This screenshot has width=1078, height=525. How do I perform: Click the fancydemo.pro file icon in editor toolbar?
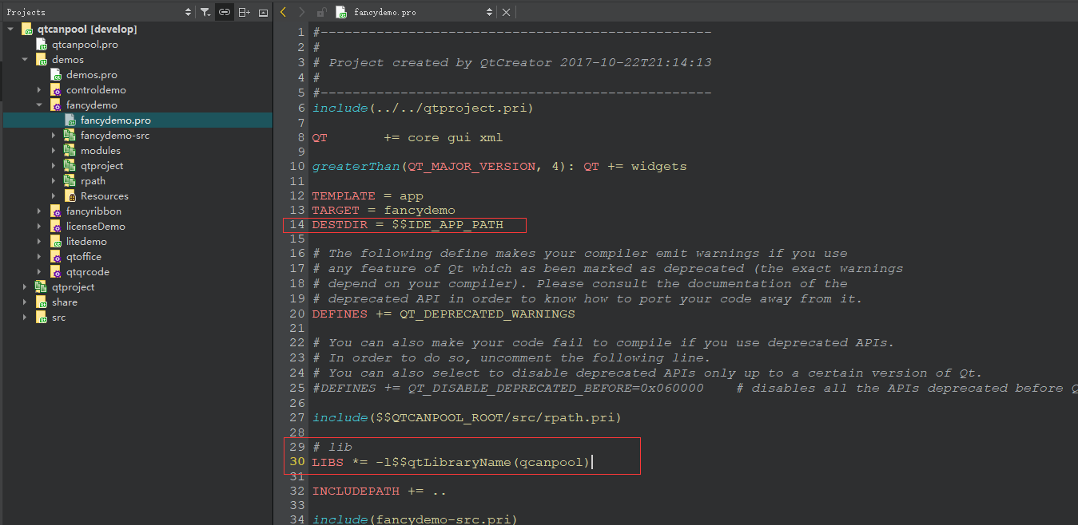[341, 12]
